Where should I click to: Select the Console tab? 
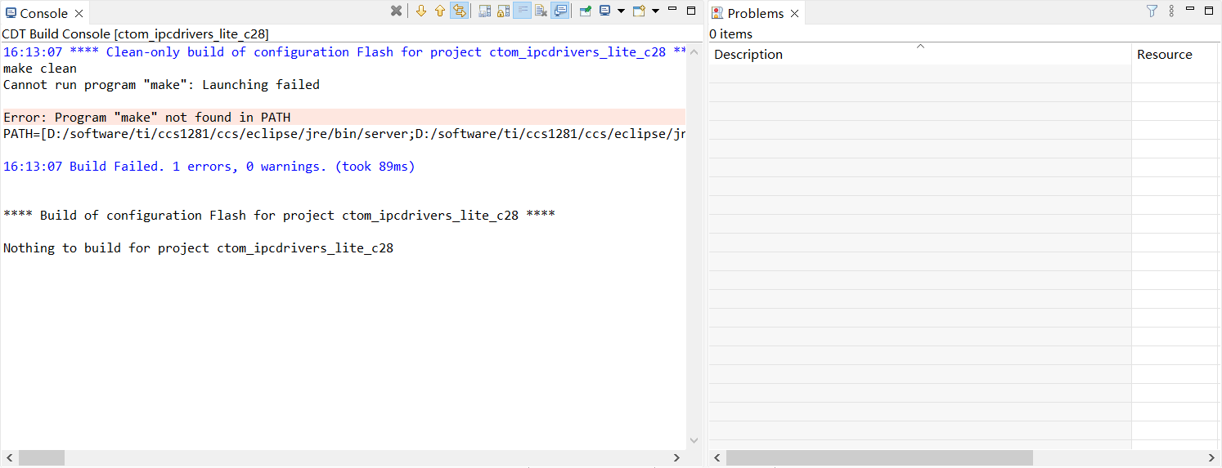tap(43, 13)
